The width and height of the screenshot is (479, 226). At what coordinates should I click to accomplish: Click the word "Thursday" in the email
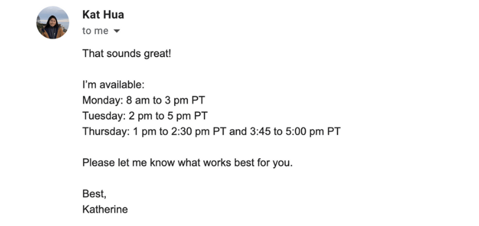point(106,131)
